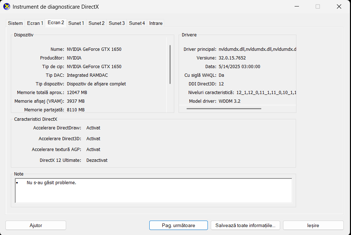This screenshot has width=351, height=235.
Task: Click the Niveluri caracteristică values list
Action: 266,93
